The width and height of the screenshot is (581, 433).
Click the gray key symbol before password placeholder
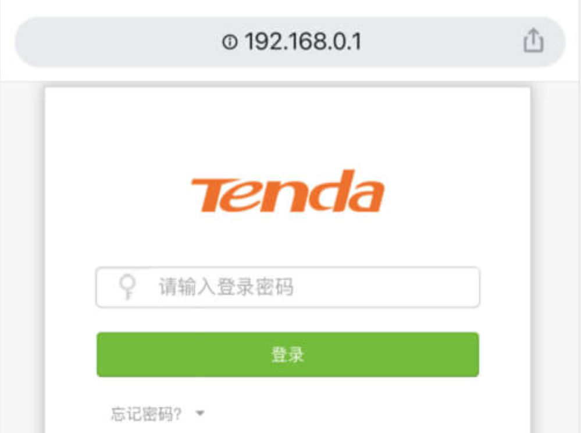pyautogui.click(x=127, y=287)
